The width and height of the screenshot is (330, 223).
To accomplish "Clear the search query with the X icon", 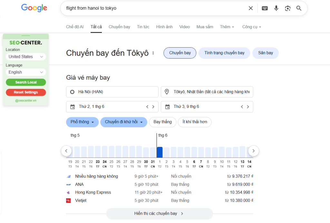I will pos(250,8).
